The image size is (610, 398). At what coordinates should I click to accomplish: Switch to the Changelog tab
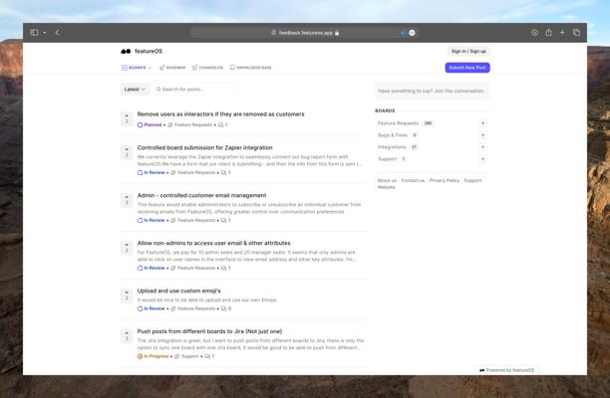click(x=207, y=68)
